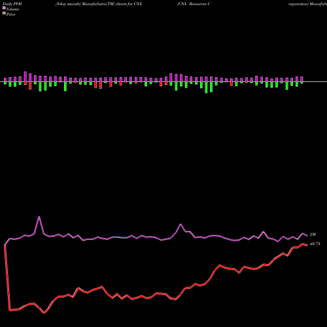Select the 'Volume' legend label
Screen dimensions: 327x327
[12, 9]
